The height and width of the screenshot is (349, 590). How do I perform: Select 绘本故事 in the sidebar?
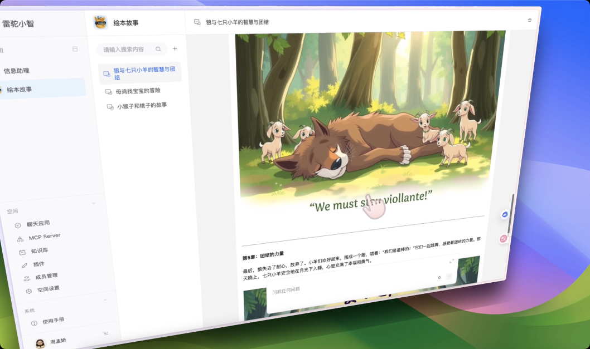(x=42, y=89)
